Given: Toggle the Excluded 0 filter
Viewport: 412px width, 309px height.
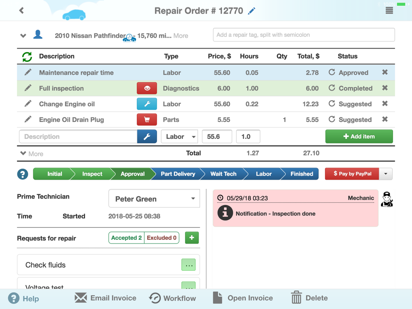Looking at the screenshot, I should [162, 238].
